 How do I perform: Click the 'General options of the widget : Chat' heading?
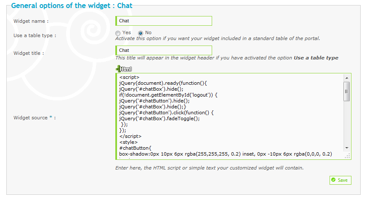(x=72, y=5)
